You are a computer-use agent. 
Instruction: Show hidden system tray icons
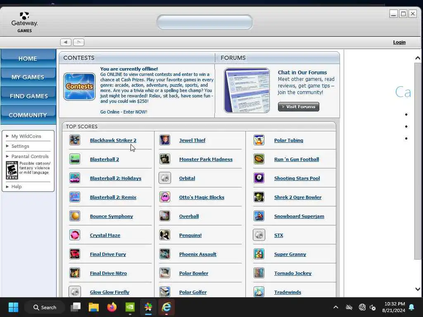coord(336,307)
